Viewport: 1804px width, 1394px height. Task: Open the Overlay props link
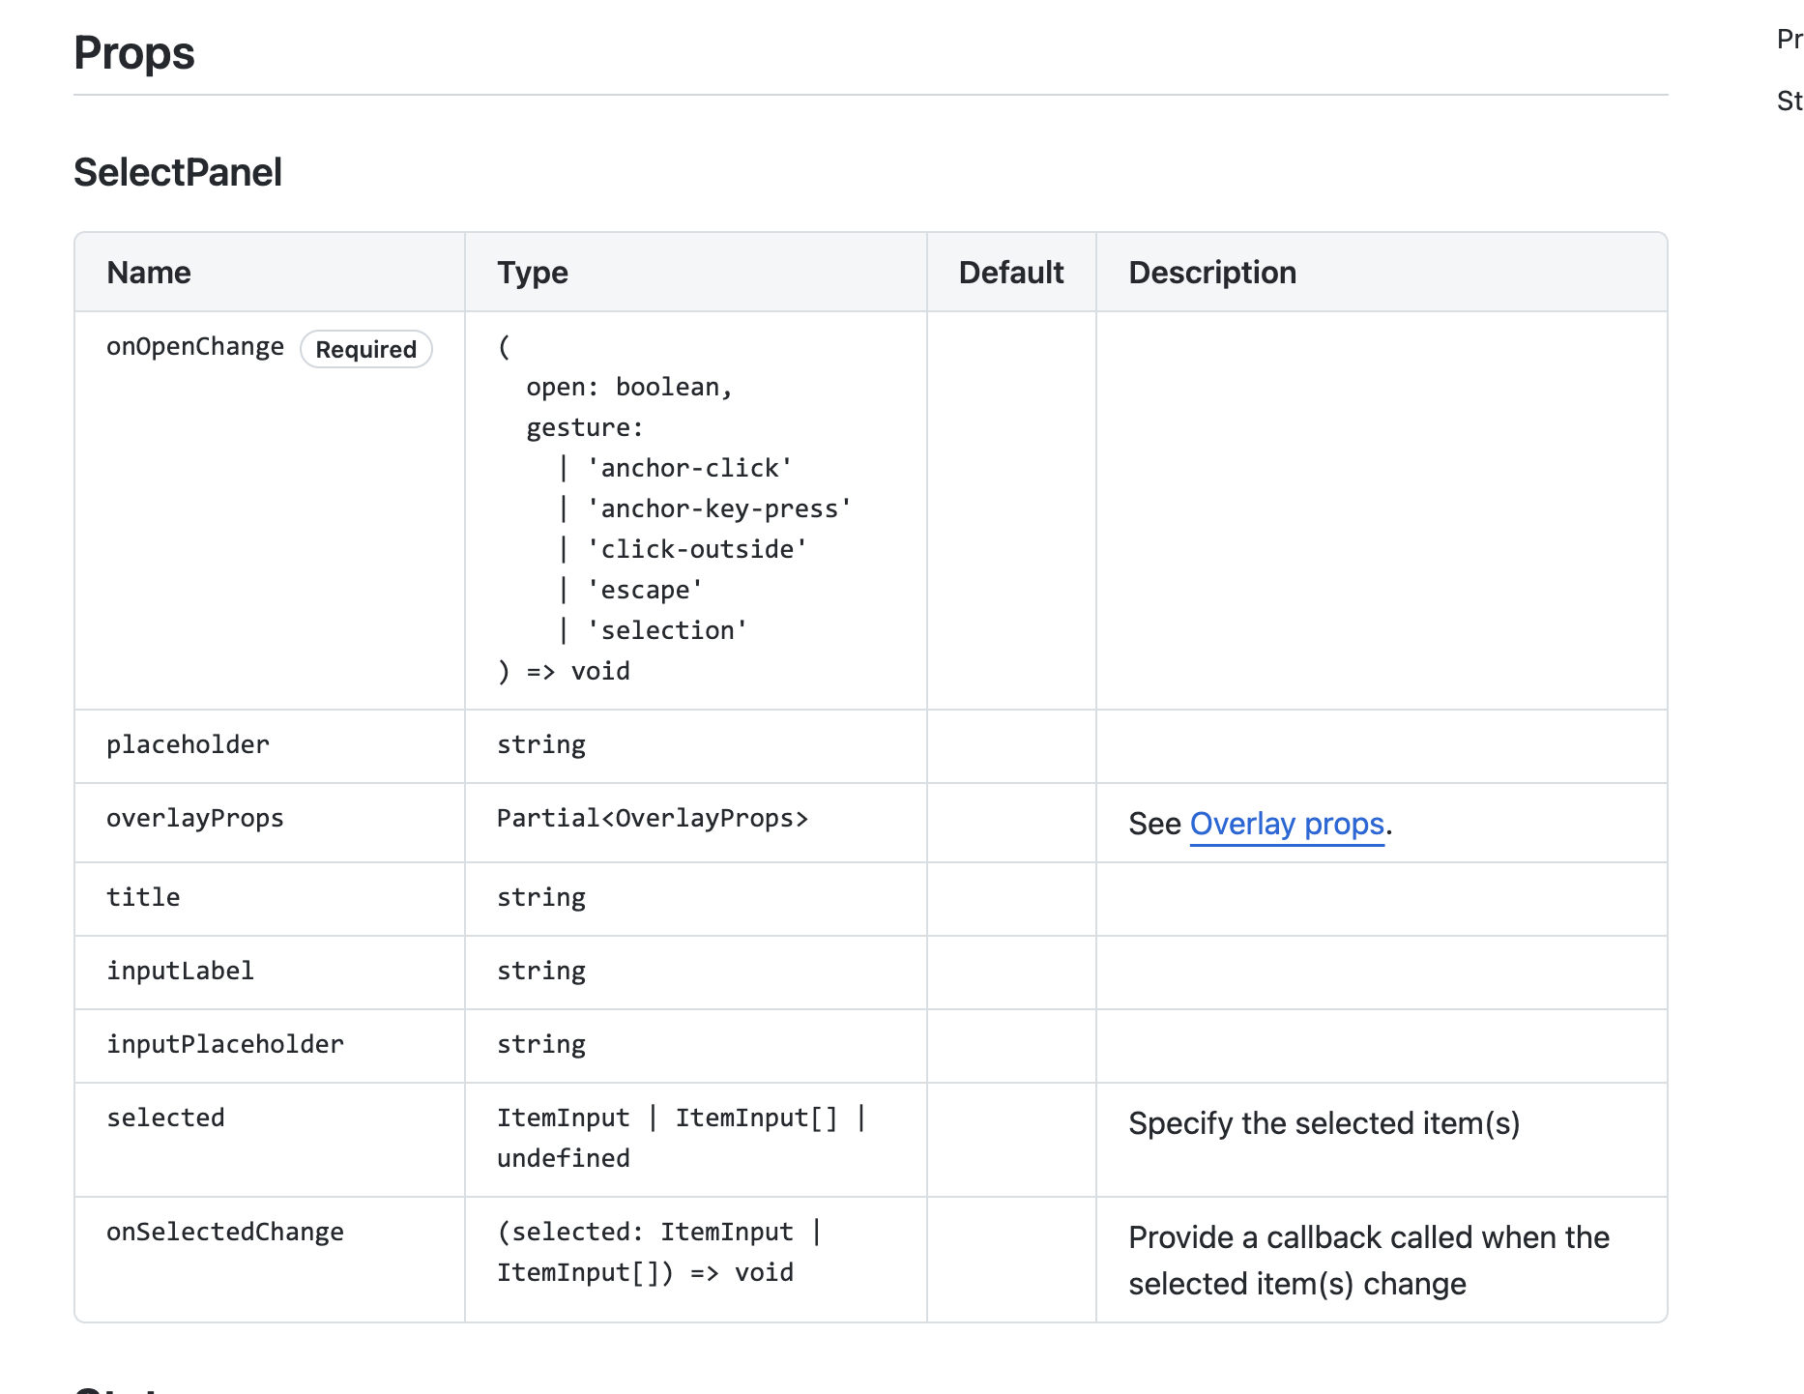click(1286, 824)
